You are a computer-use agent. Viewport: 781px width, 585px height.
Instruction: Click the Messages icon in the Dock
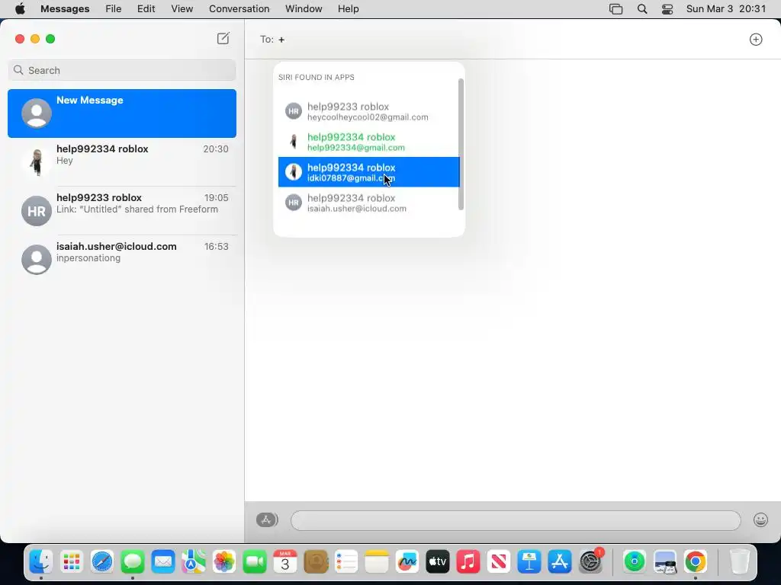(x=133, y=562)
